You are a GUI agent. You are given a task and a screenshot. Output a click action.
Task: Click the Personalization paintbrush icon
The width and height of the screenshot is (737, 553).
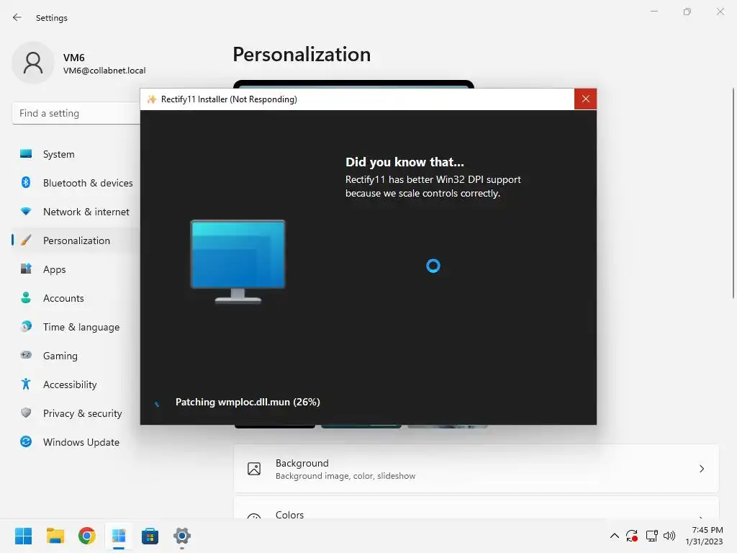[26, 240]
